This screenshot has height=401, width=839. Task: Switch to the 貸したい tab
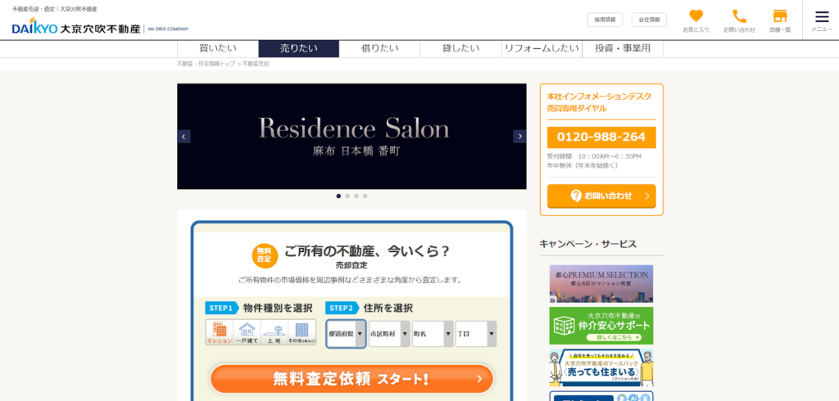tap(460, 48)
